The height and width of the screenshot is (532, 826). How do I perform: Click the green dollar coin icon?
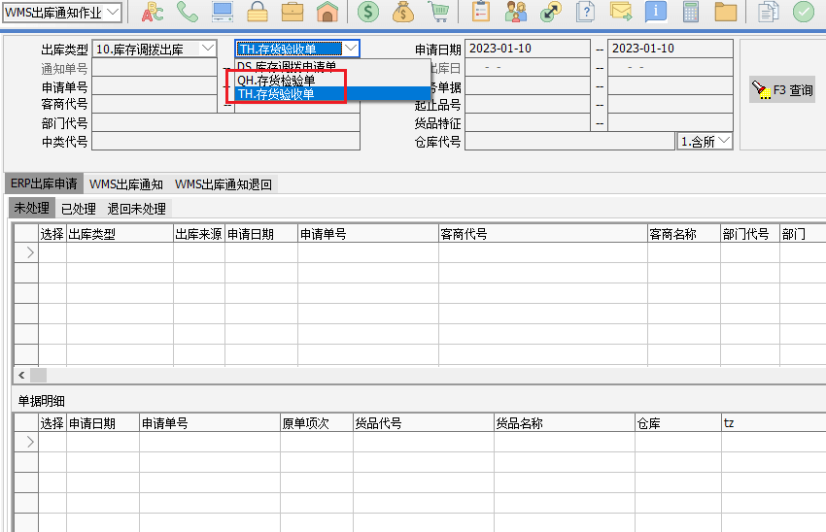pyautogui.click(x=367, y=12)
